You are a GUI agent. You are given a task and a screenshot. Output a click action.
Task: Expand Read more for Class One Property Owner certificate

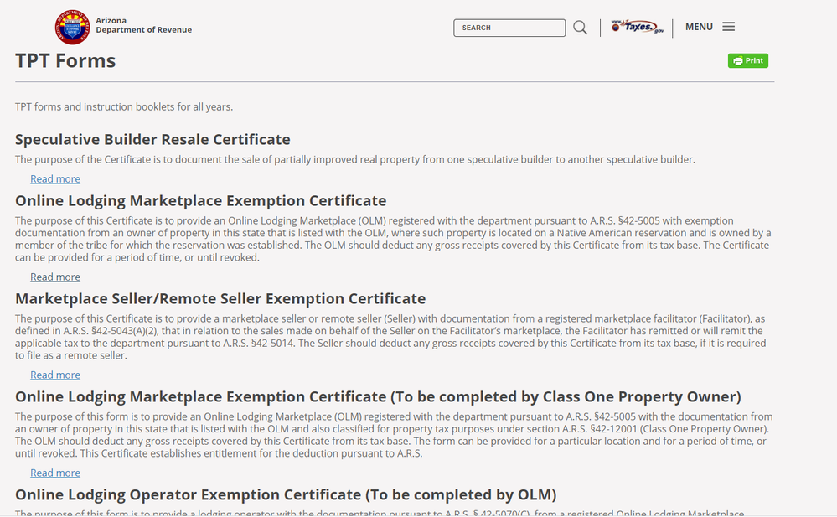click(55, 473)
